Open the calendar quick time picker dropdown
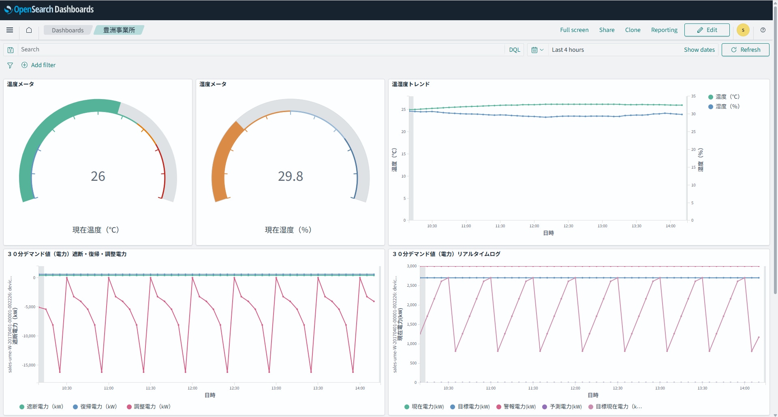778x417 pixels. pyautogui.click(x=537, y=50)
